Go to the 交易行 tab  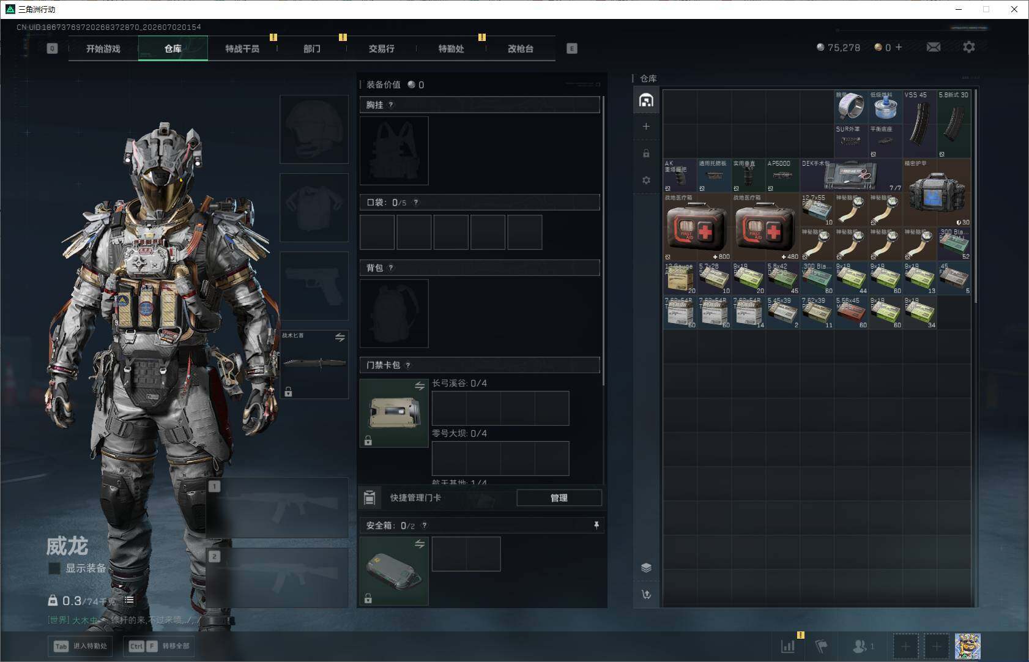click(x=382, y=48)
